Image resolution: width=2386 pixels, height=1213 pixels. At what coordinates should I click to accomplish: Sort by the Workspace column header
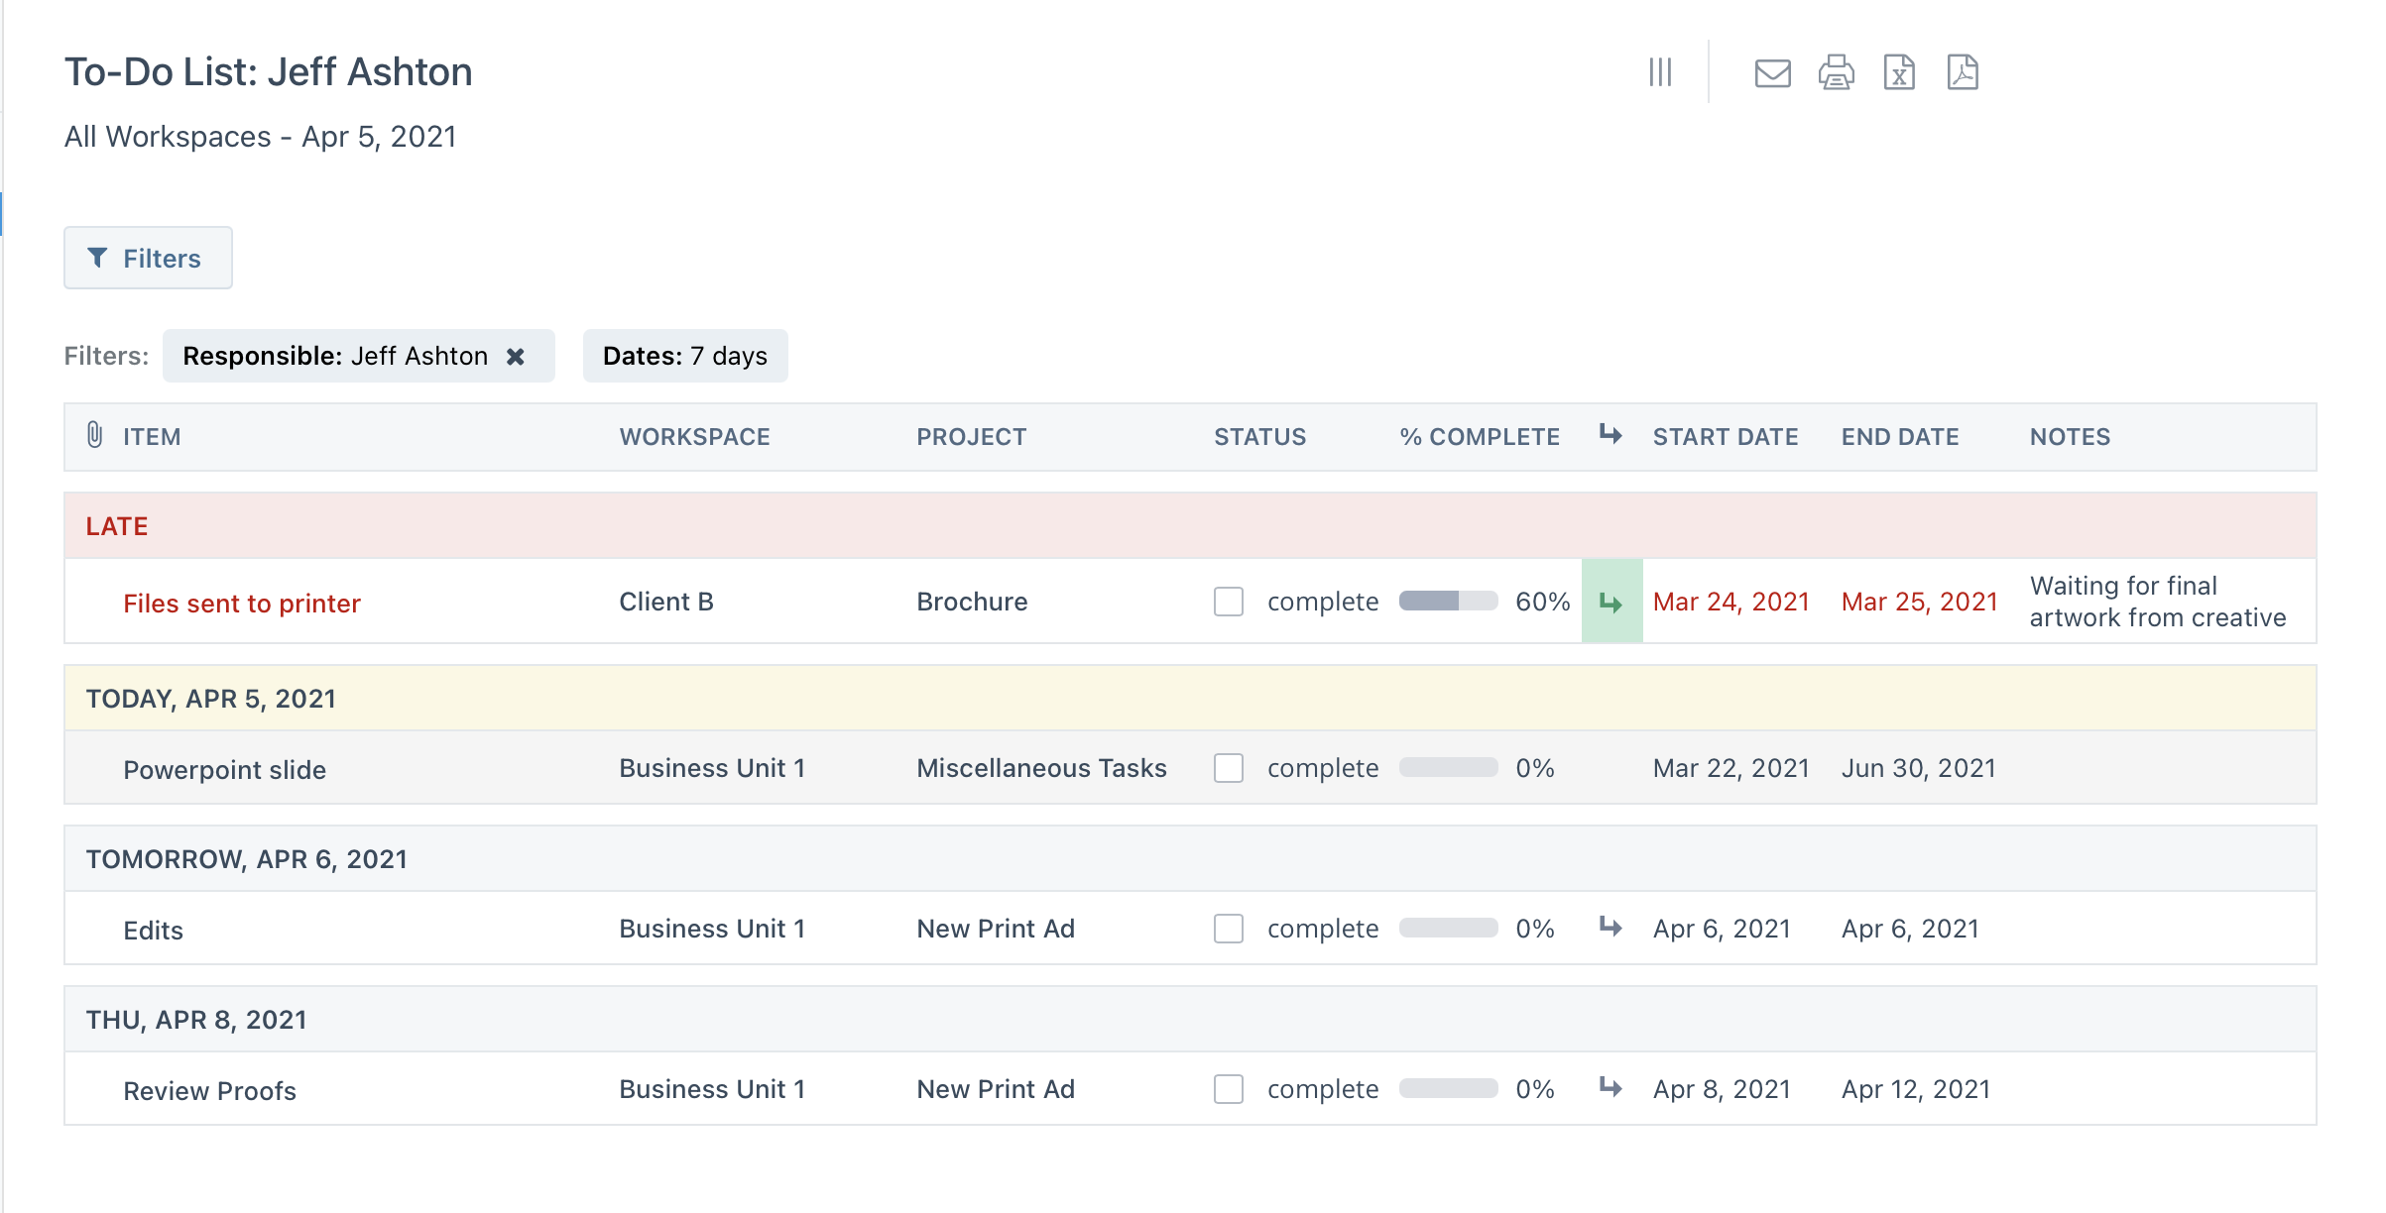(x=694, y=437)
